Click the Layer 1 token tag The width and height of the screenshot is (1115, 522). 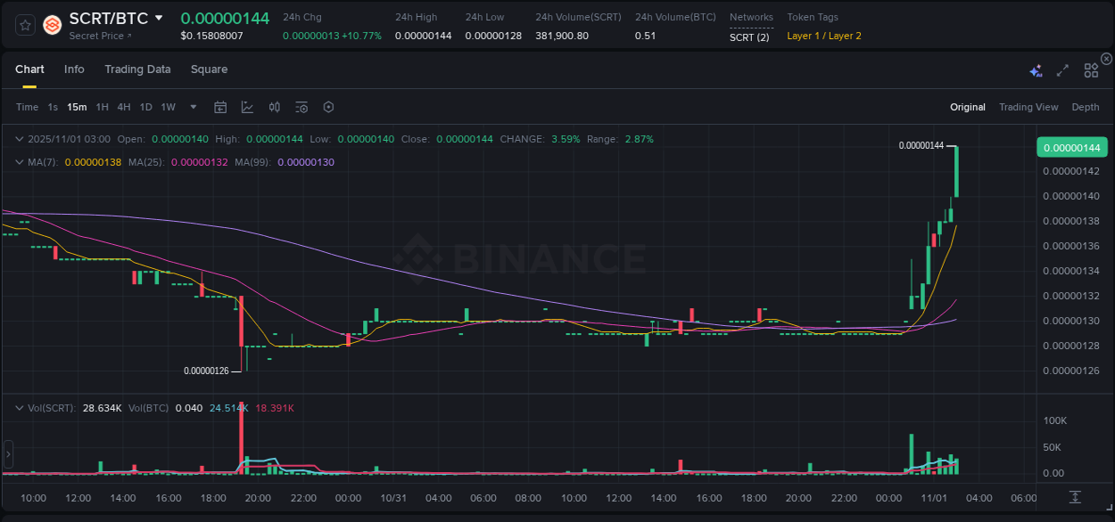tap(804, 36)
